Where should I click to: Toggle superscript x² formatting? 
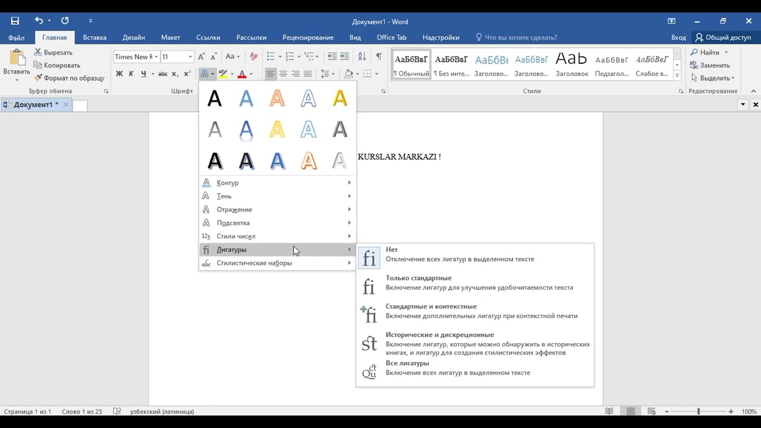[187, 74]
